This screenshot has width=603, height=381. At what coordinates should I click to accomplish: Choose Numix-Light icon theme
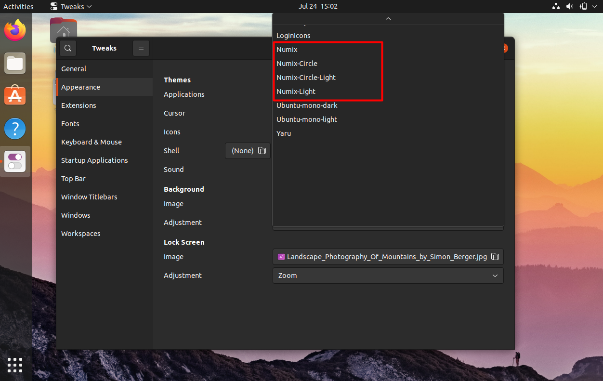pyautogui.click(x=388, y=92)
